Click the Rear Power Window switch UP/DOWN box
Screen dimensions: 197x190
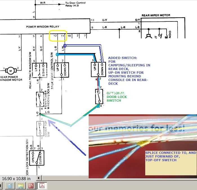pyautogui.click(x=39, y=69)
